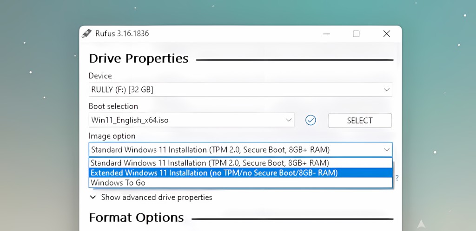Select Extended Windows 11 Installation option
The image size is (476, 231).
pos(214,173)
